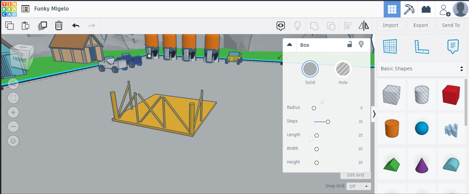Zoom out the workplane

click(x=13, y=127)
